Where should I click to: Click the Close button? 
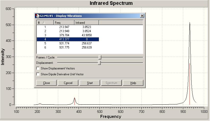point(46,83)
